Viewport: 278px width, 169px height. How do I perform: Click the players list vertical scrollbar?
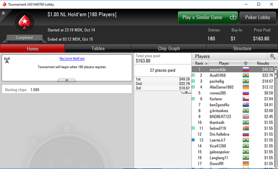point(276,117)
